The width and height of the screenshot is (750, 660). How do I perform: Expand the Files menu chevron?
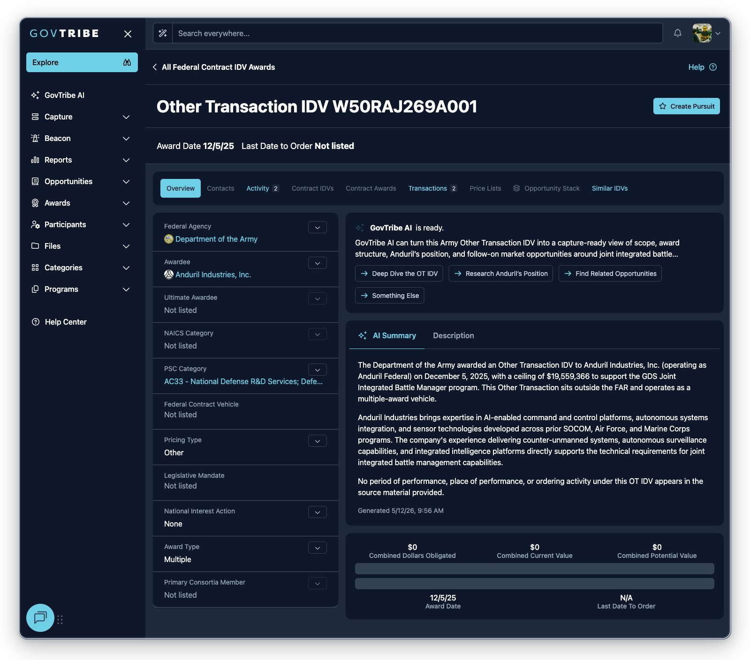[126, 246]
